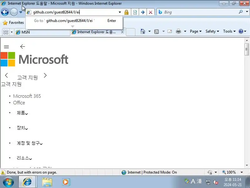Click the Go arrow button

(x=143, y=12)
